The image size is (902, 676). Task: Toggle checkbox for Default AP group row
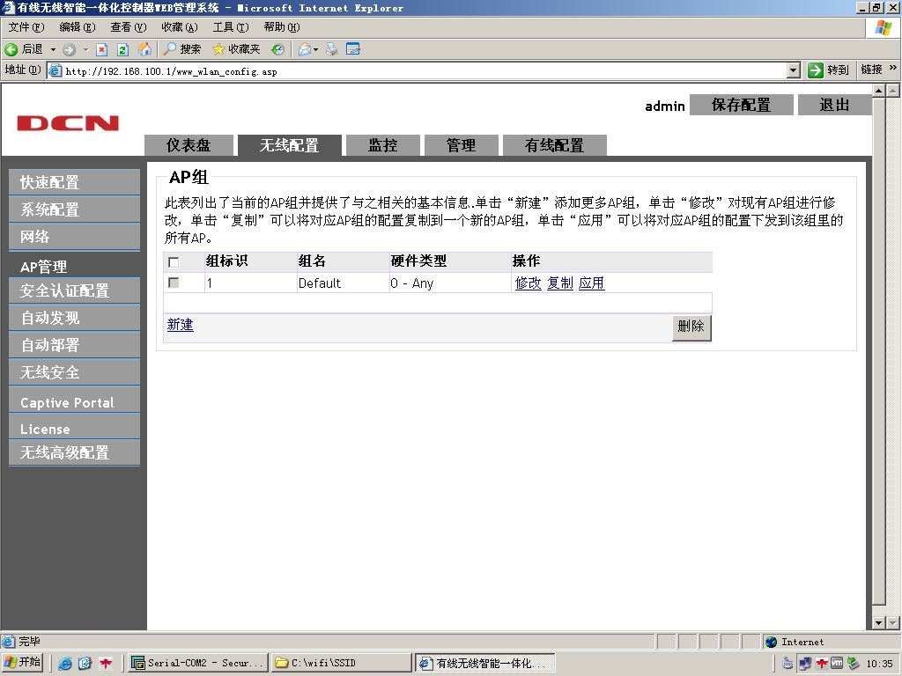(x=174, y=283)
